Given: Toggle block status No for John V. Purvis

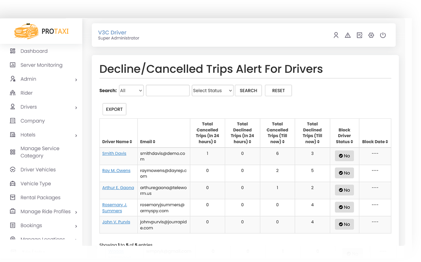Looking at the screenshot, I should 344,224.
